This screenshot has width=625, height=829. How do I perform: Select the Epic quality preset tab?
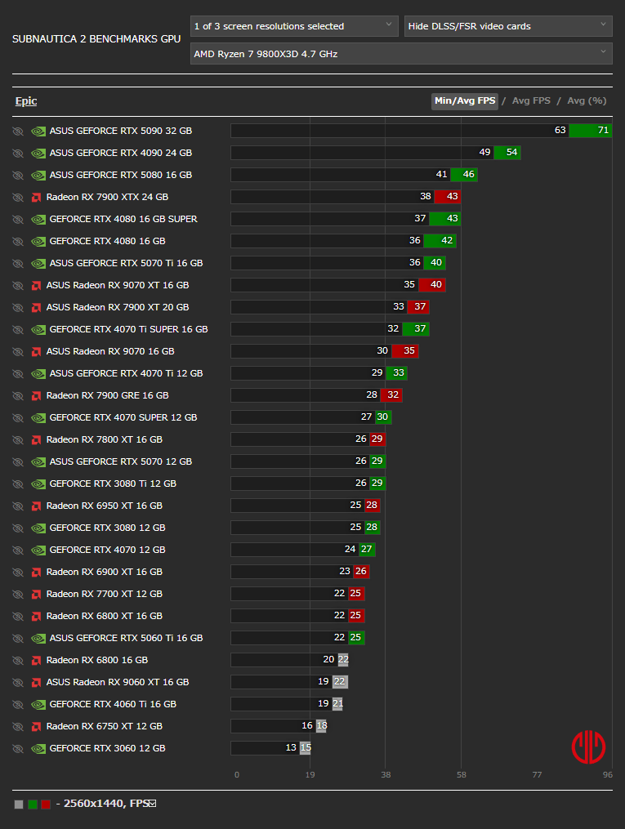point(26,101)
